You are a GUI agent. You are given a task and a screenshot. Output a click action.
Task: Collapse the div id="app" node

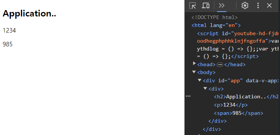[200, 80]
